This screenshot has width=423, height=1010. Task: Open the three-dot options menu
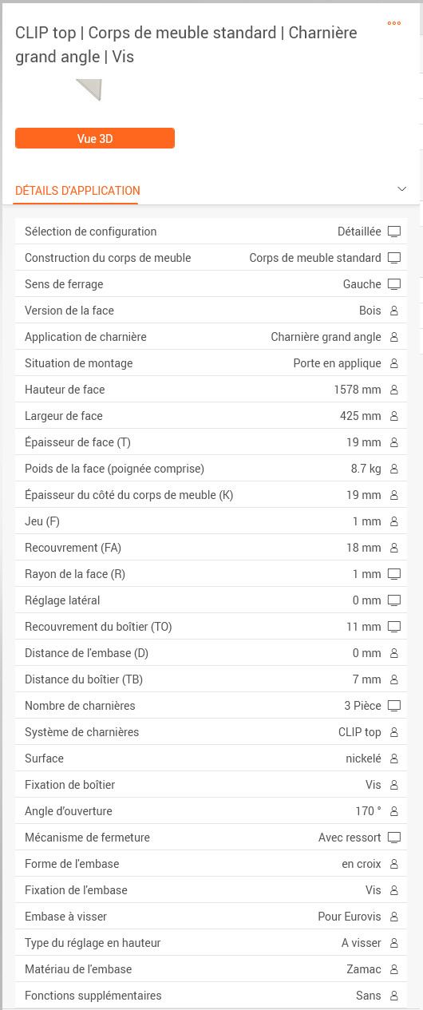coord(394,23)
